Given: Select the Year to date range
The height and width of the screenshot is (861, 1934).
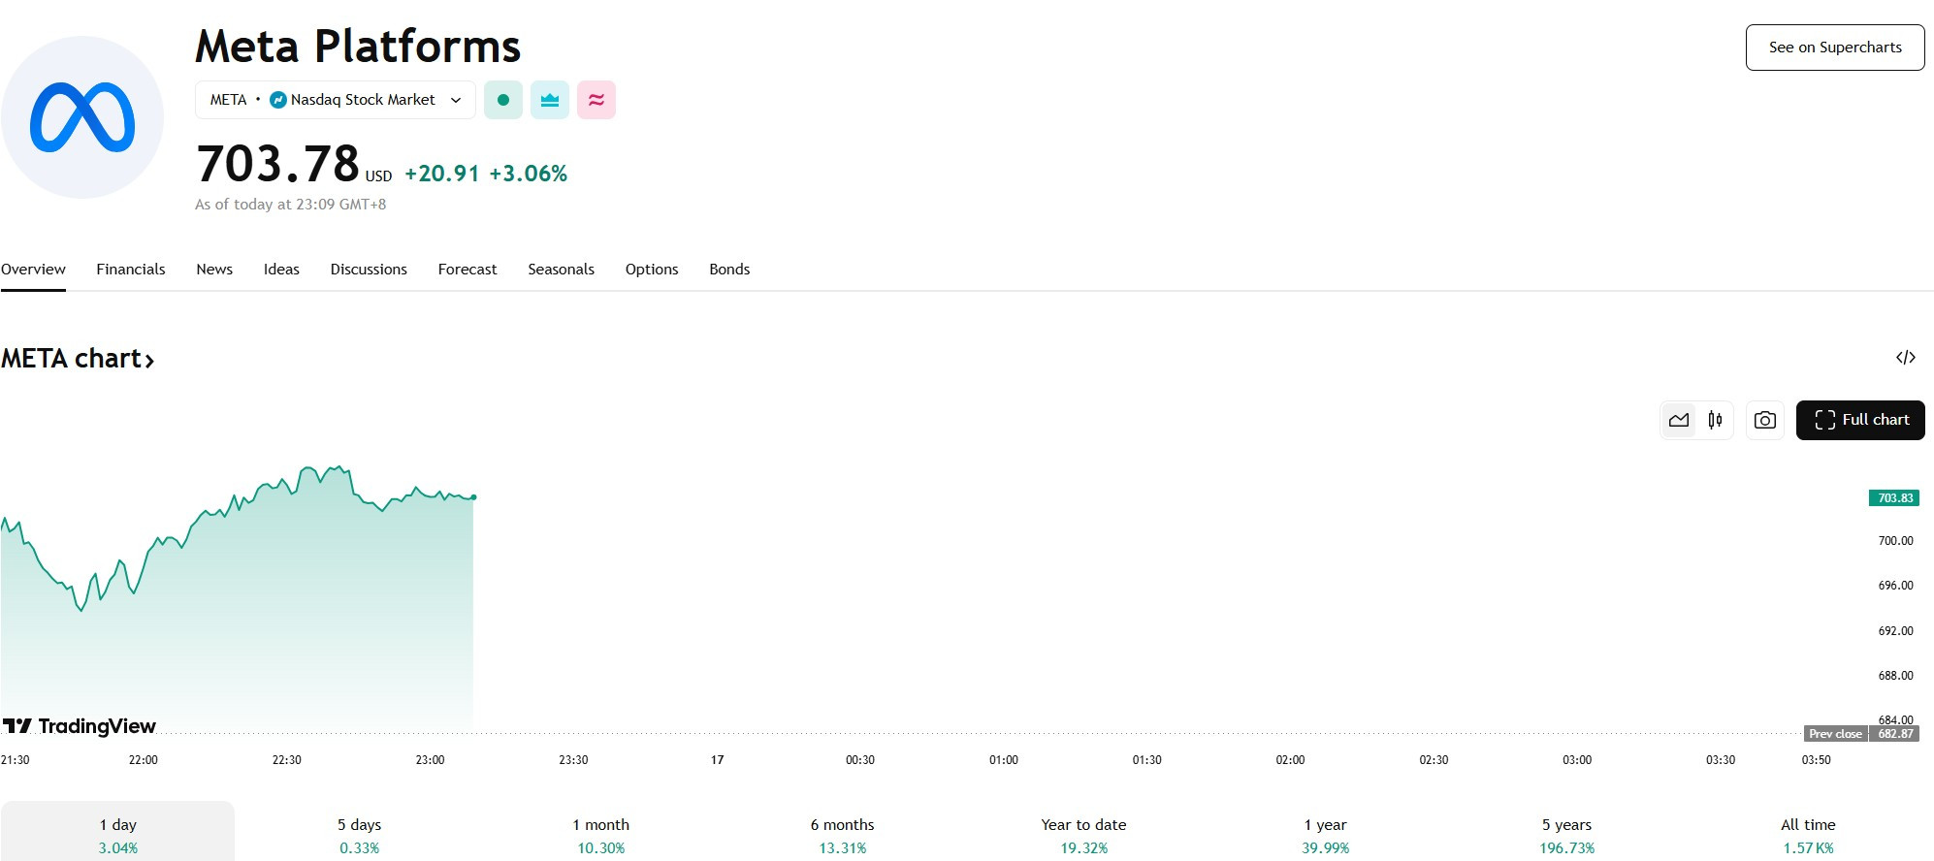Looking at the screenshot, I should click(x=1083, y=834).
